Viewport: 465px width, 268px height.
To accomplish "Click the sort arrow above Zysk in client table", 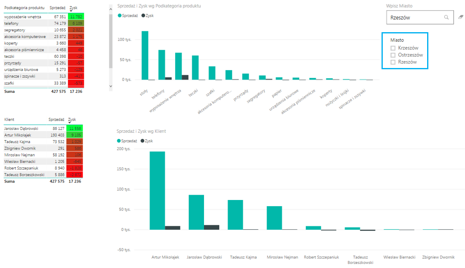I will (70, 123).
